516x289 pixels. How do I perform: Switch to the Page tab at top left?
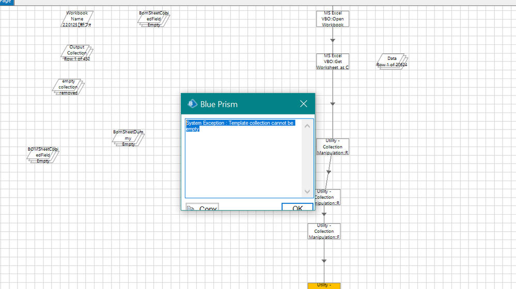click(6, 2)
